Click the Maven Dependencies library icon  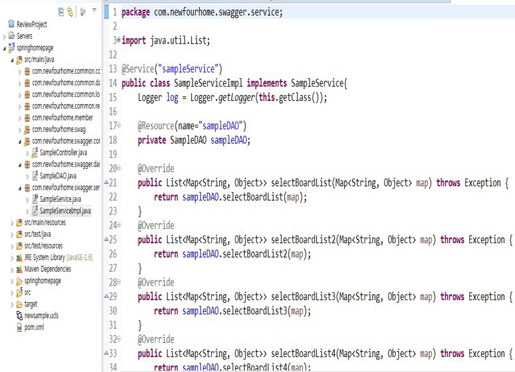(19, 269)
